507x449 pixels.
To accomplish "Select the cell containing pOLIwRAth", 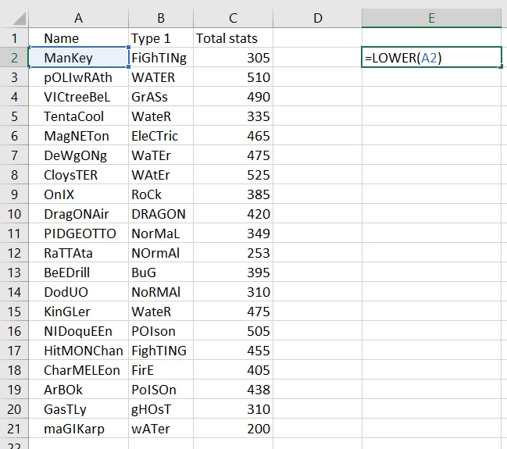I will [79, 77].
